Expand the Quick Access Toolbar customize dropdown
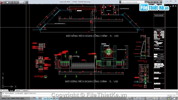 [x=27, y=2]
